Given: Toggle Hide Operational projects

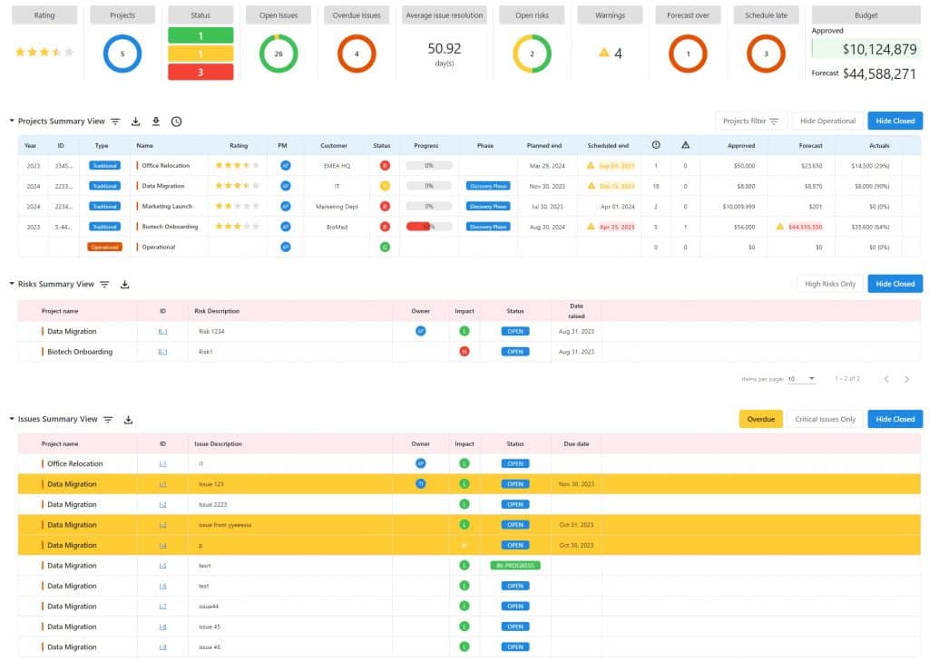Looking at the screenshot, I should 827,121.
